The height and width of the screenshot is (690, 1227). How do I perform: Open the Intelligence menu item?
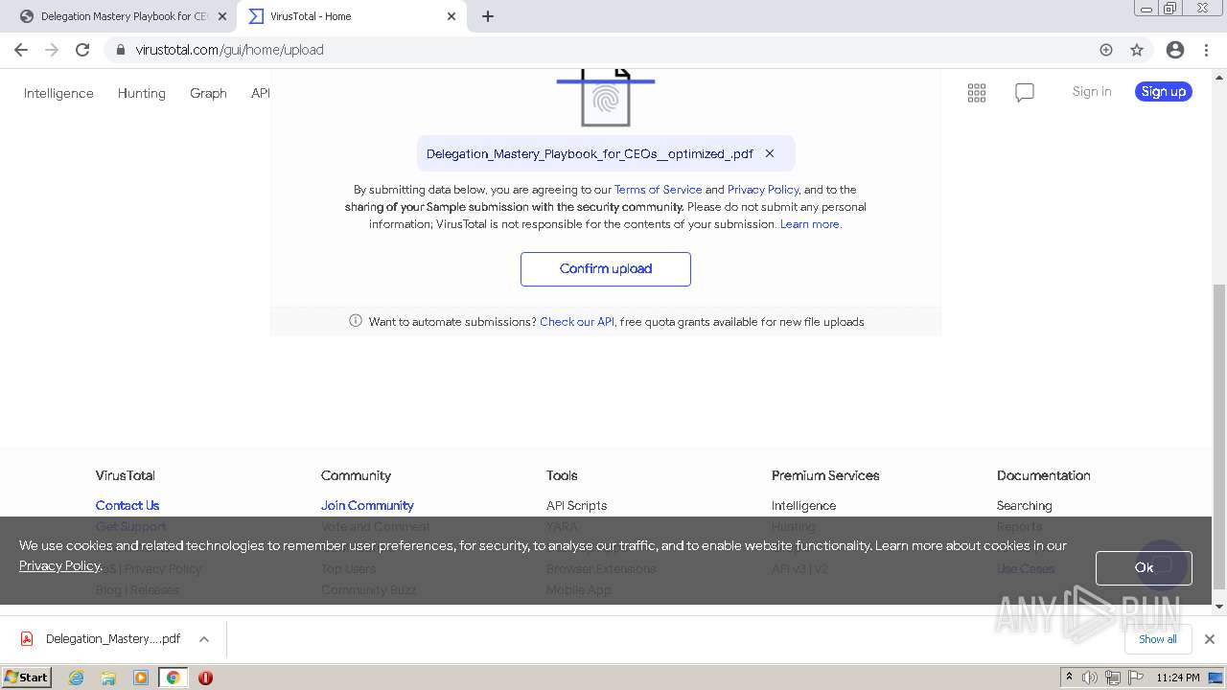[58, 93]
